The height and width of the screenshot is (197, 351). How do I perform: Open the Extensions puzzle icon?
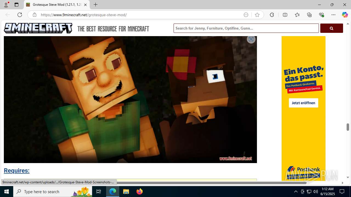click(x=272, y=15)
